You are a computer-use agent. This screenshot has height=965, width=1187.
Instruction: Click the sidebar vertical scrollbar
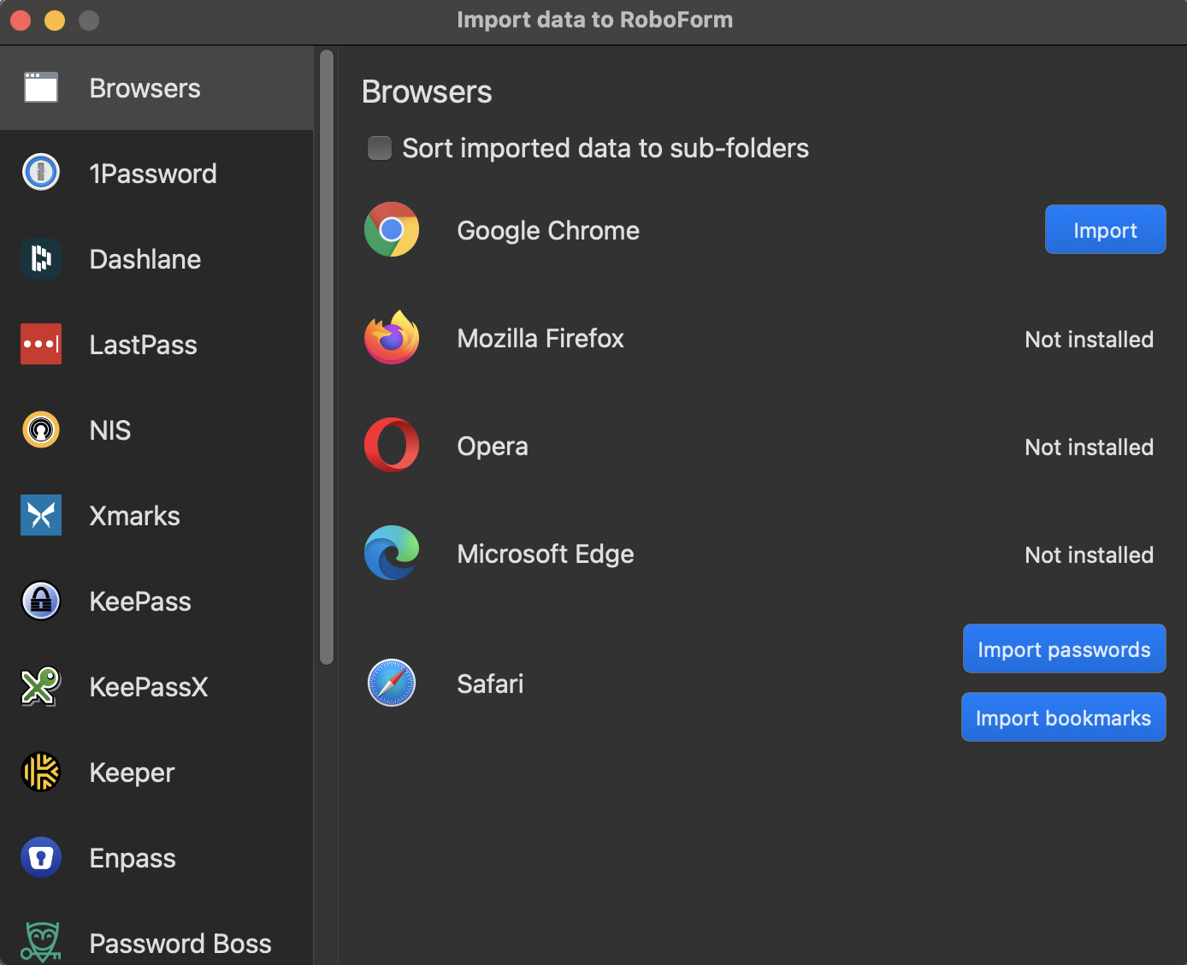pyautogui.click(x=327, y=357)
